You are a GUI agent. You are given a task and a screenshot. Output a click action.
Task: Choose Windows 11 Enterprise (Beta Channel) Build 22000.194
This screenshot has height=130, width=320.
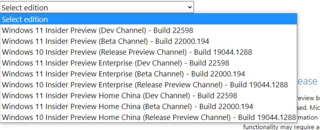pyautogui.click(x=124, y=74)
